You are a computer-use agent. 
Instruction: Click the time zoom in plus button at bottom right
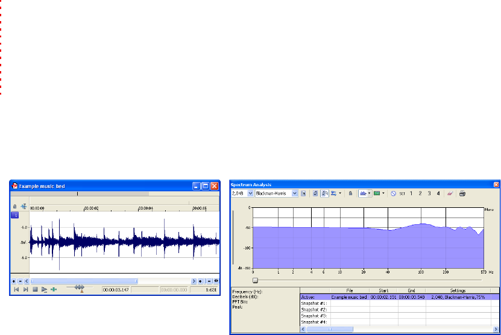pos(200,281)
